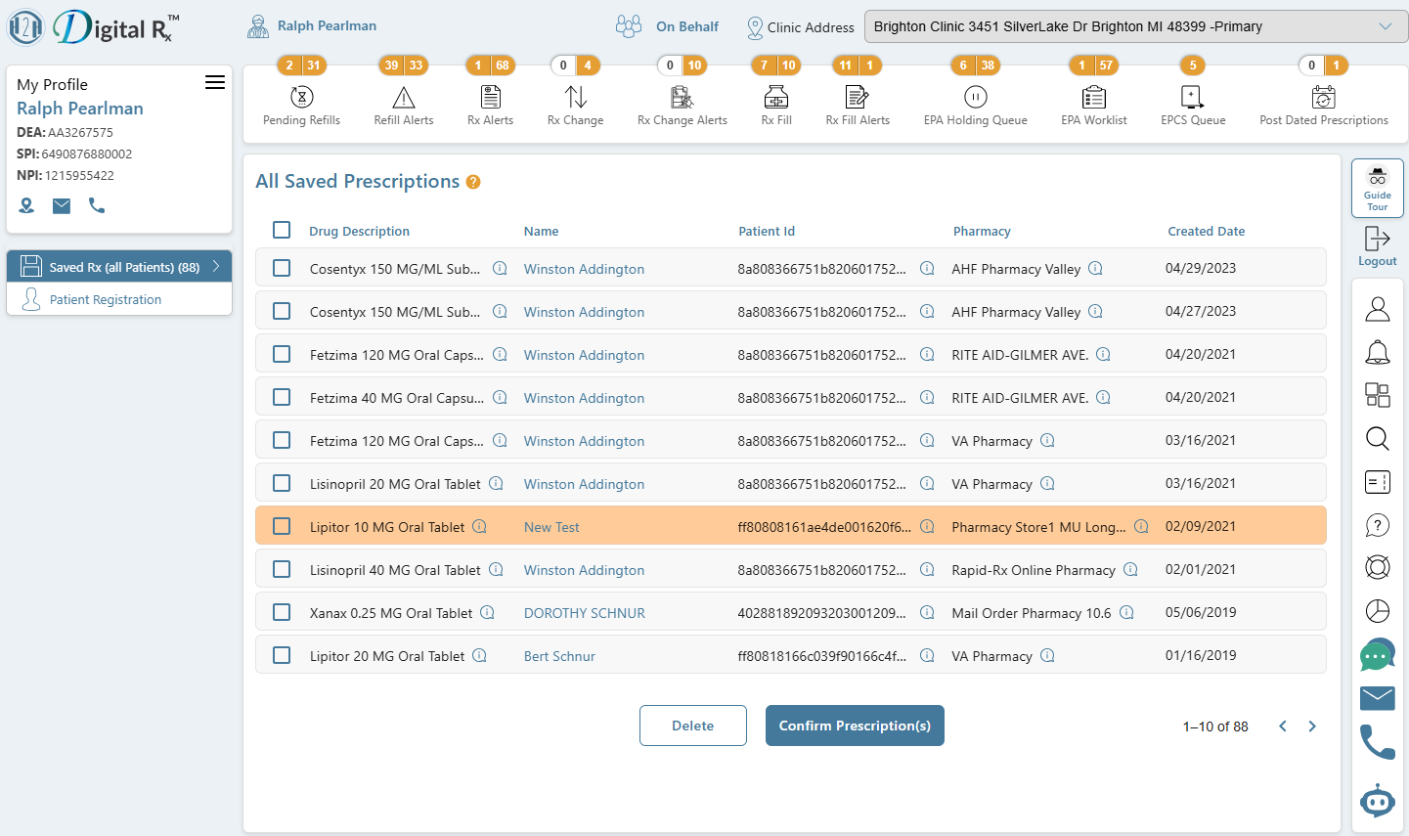Open the user profile icon in right sidebar
1409x836 pixels.
coord(1378,309)
